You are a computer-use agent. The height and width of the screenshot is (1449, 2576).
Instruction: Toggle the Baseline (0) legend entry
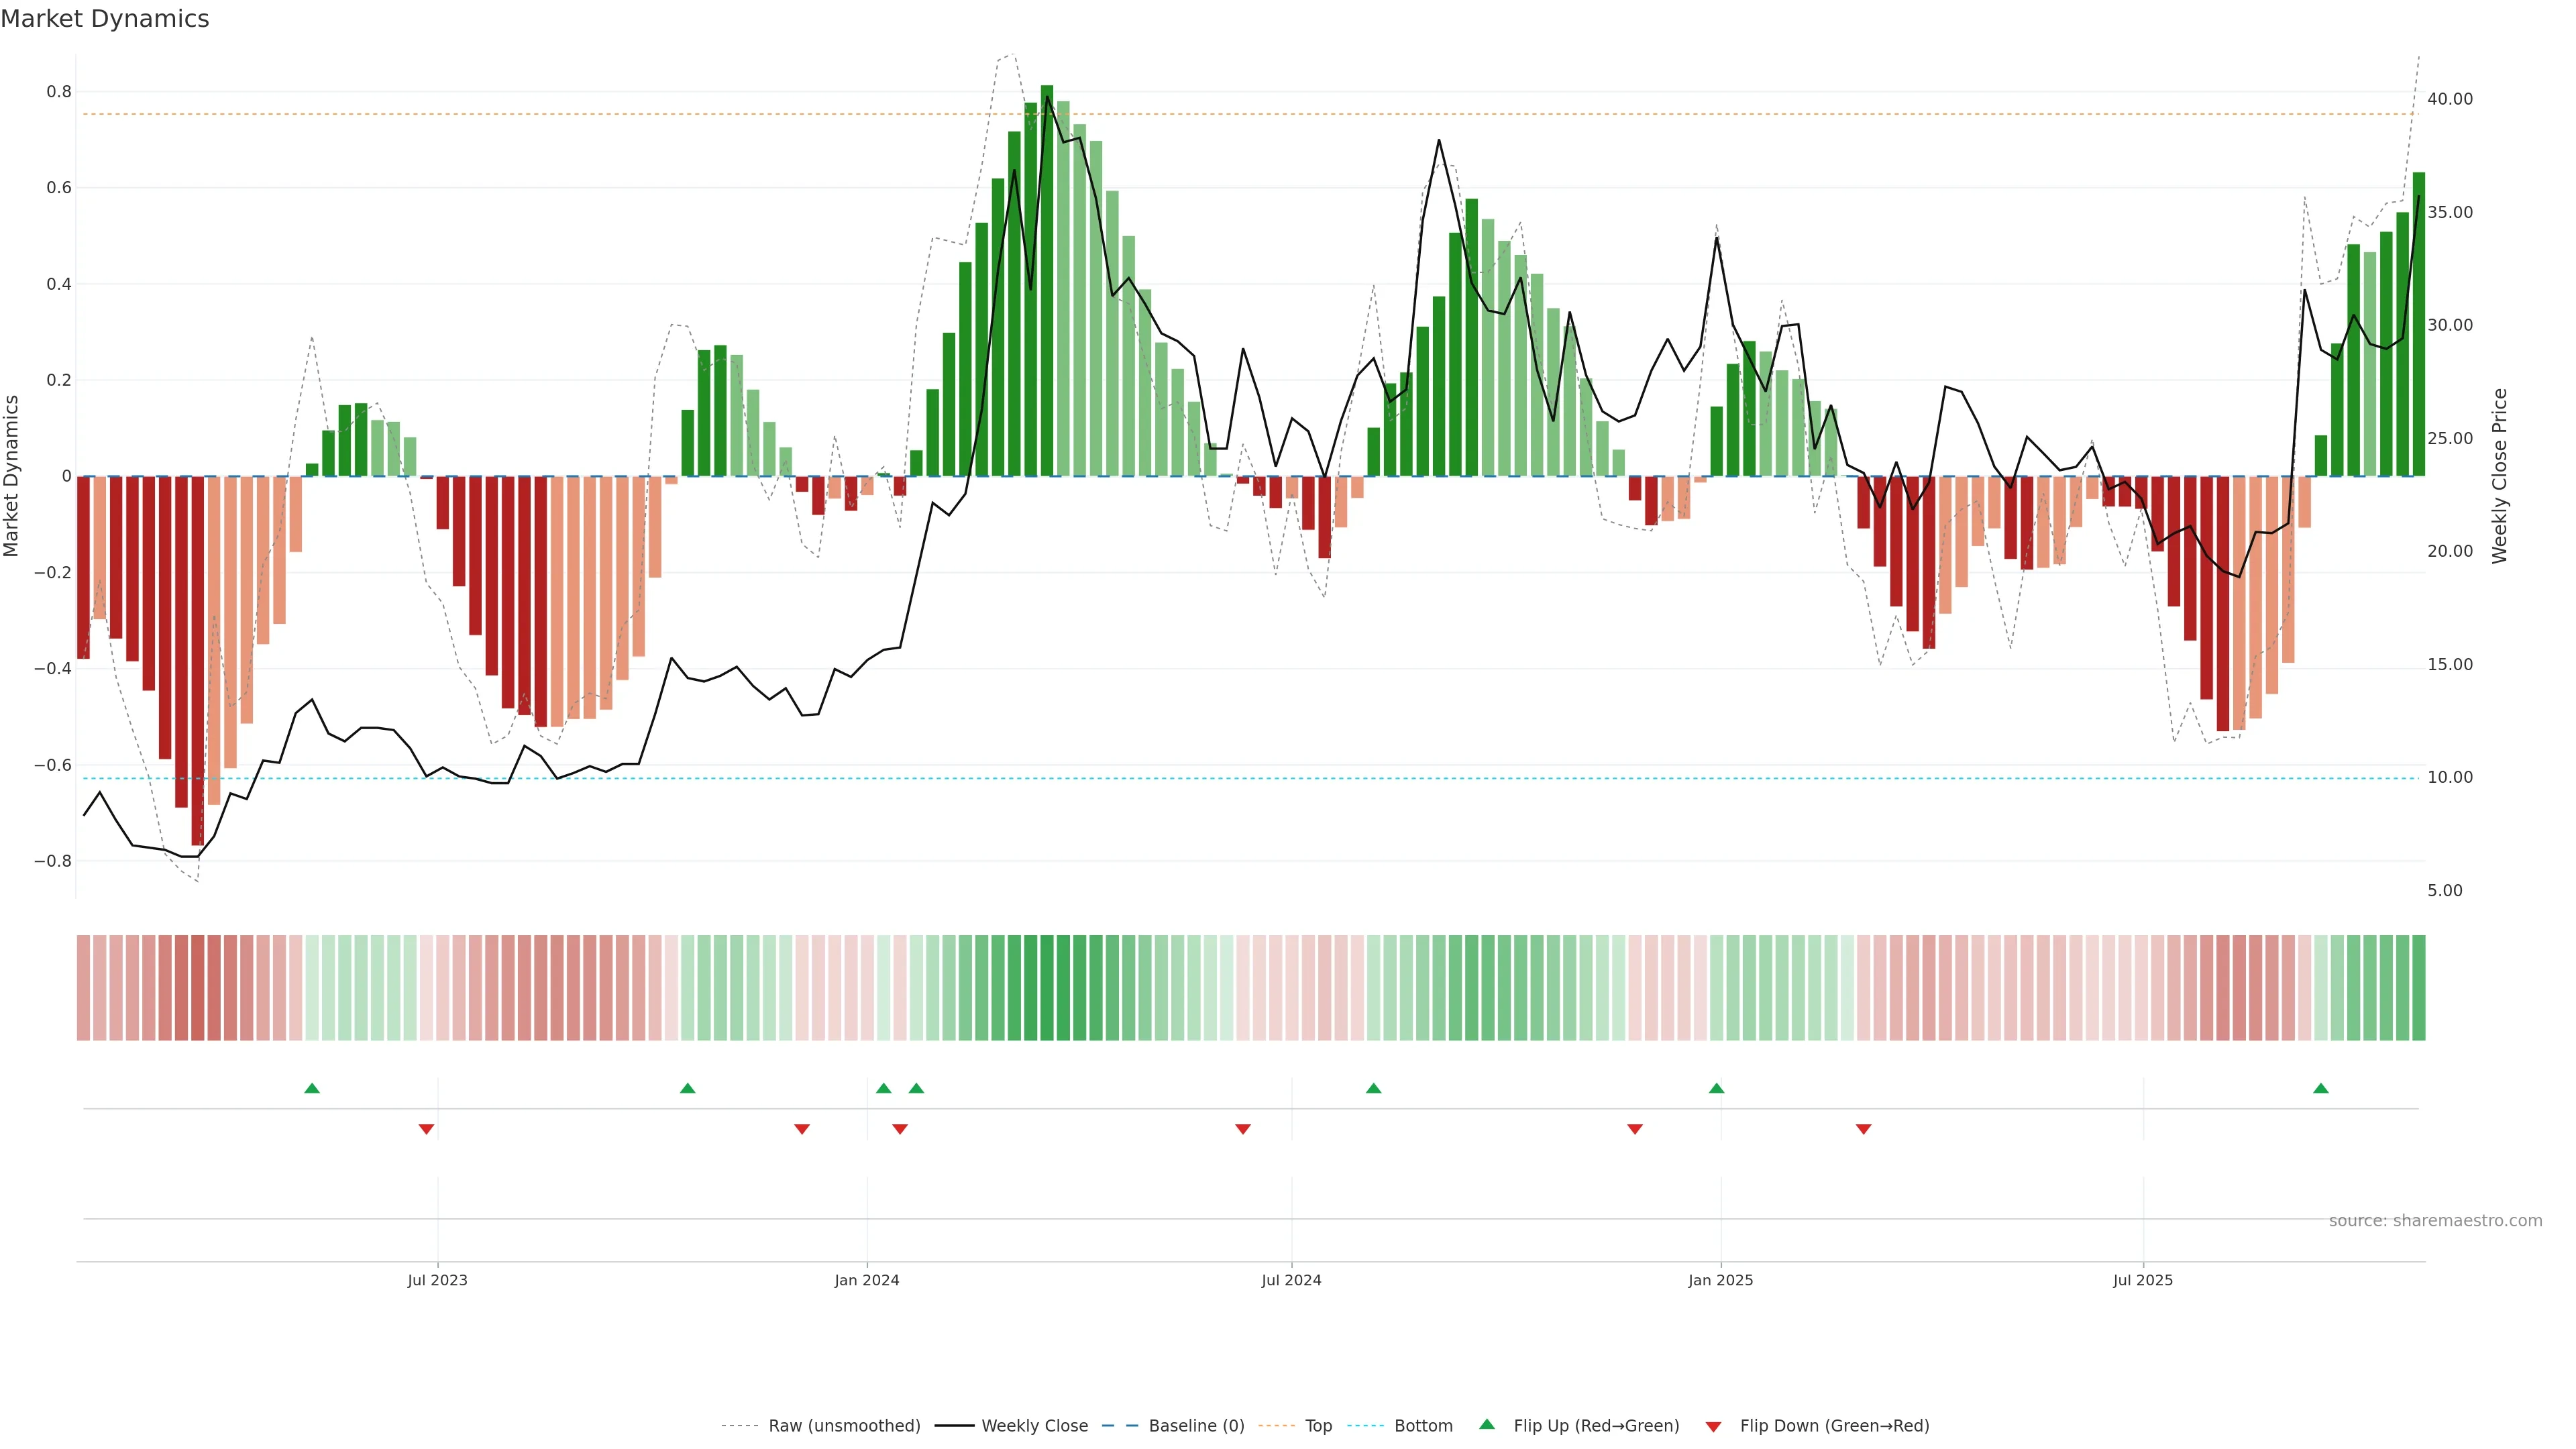[x=1196, y=1426]
